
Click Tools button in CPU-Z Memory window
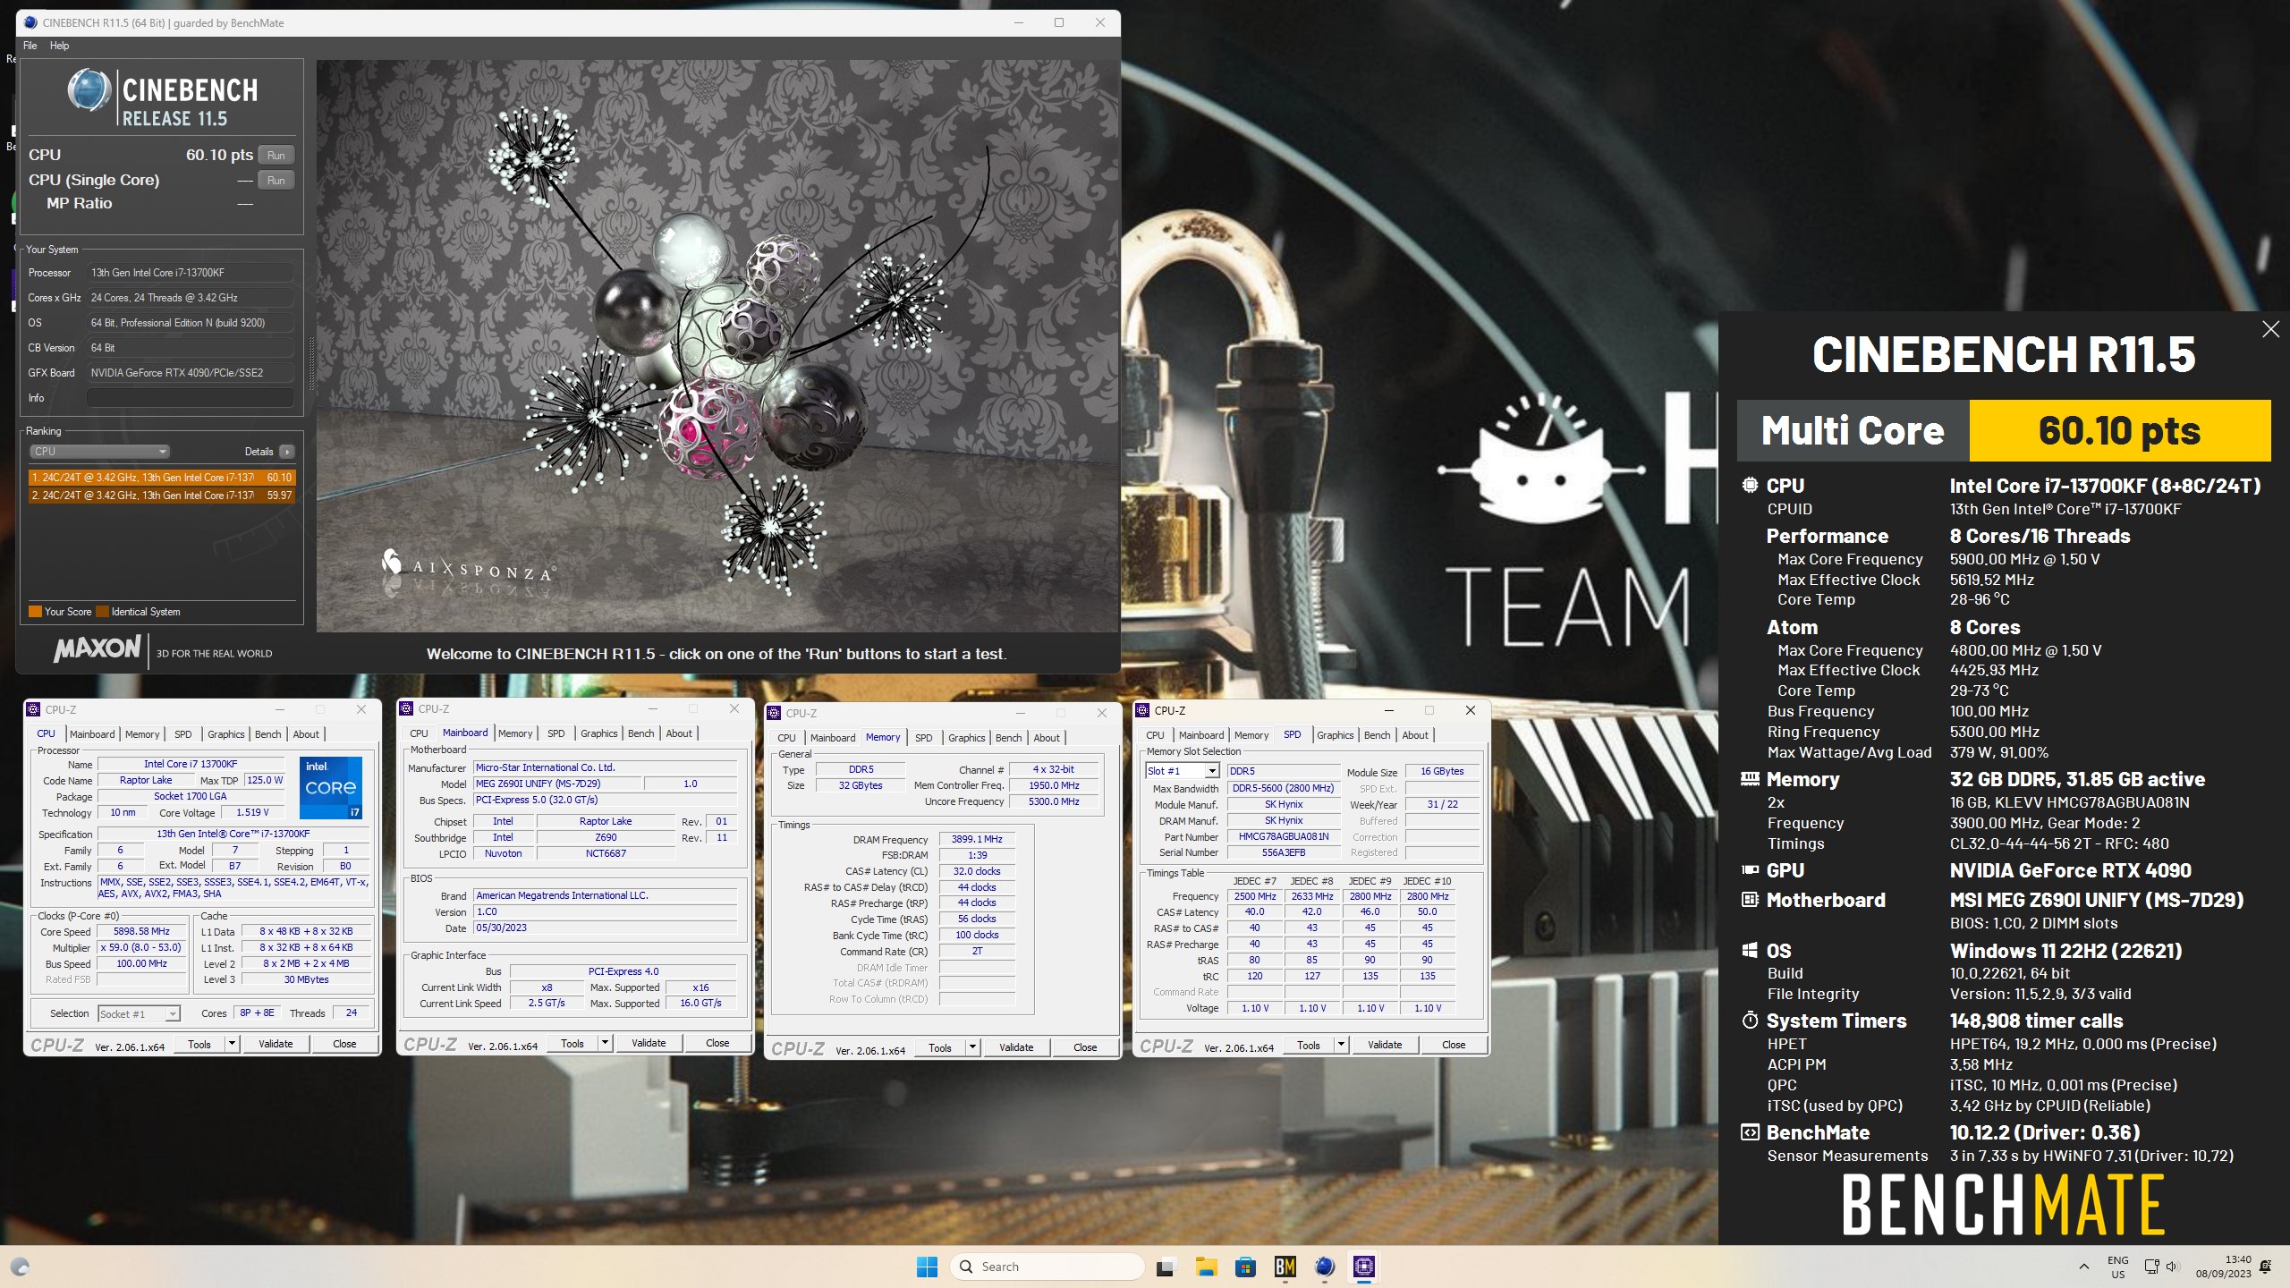pyautogui.click(x=940, y=1047)
